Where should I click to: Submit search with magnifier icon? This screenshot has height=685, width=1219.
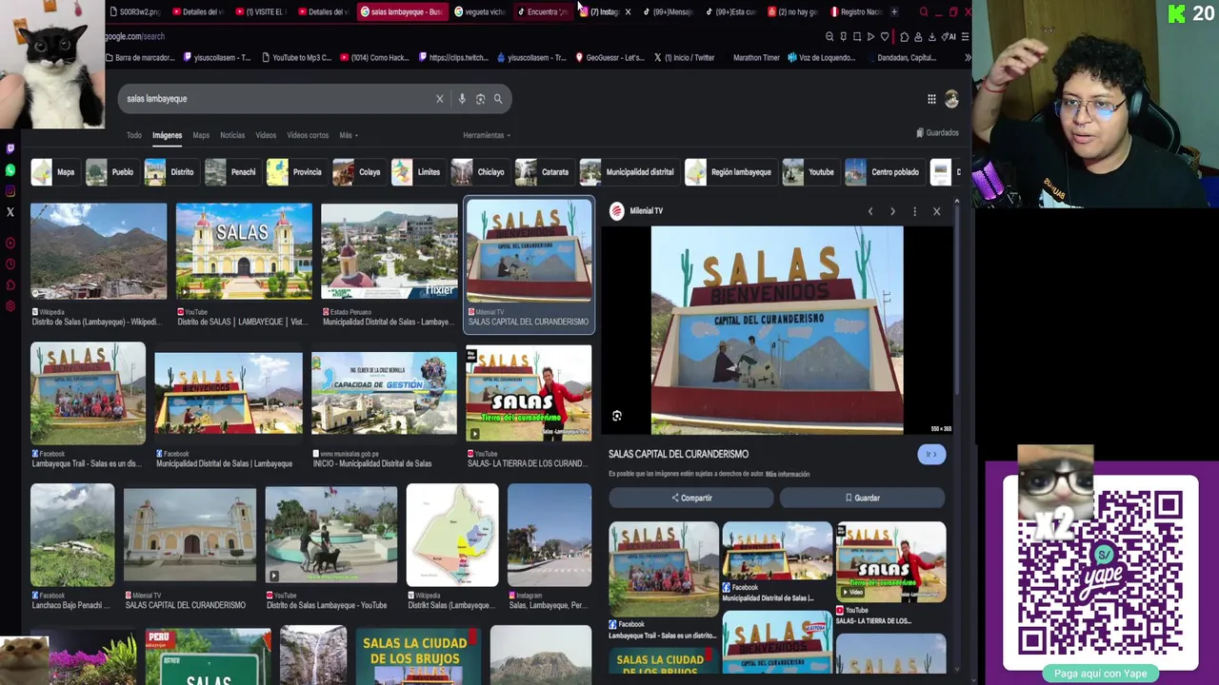coord(498,99)
